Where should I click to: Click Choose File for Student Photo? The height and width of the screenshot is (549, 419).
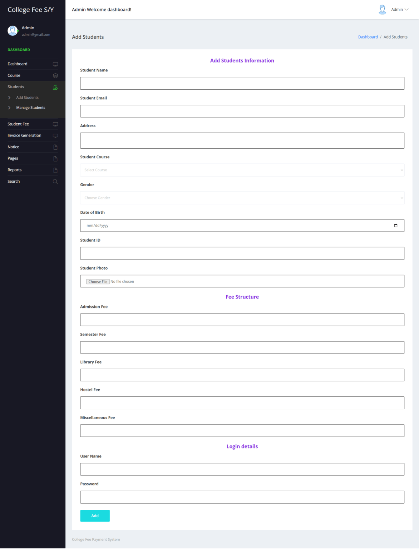(x=98, y=281)
